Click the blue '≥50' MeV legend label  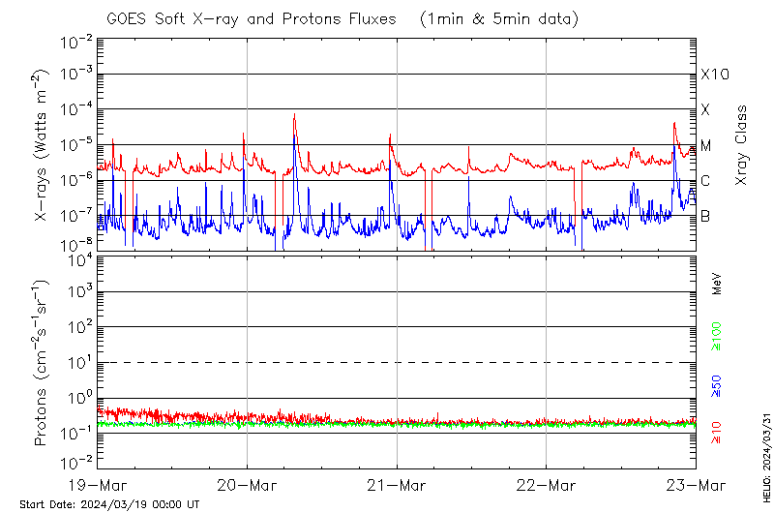tap(717, 384)
